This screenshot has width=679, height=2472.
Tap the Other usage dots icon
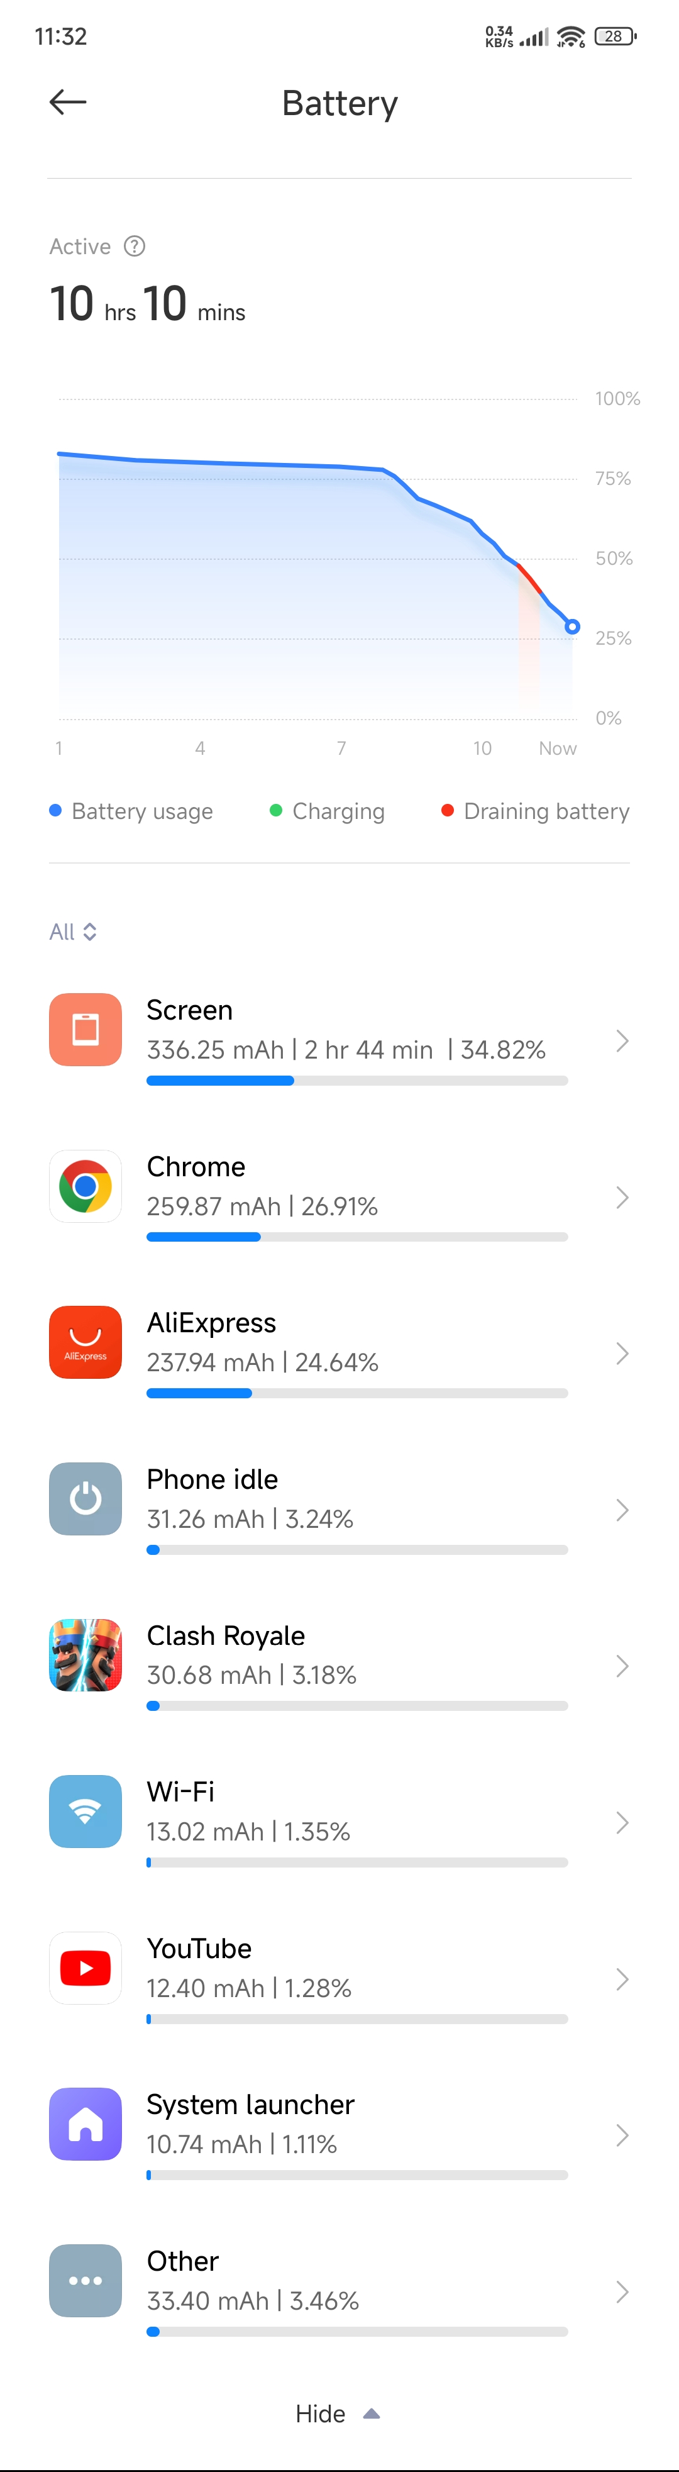86,2281
